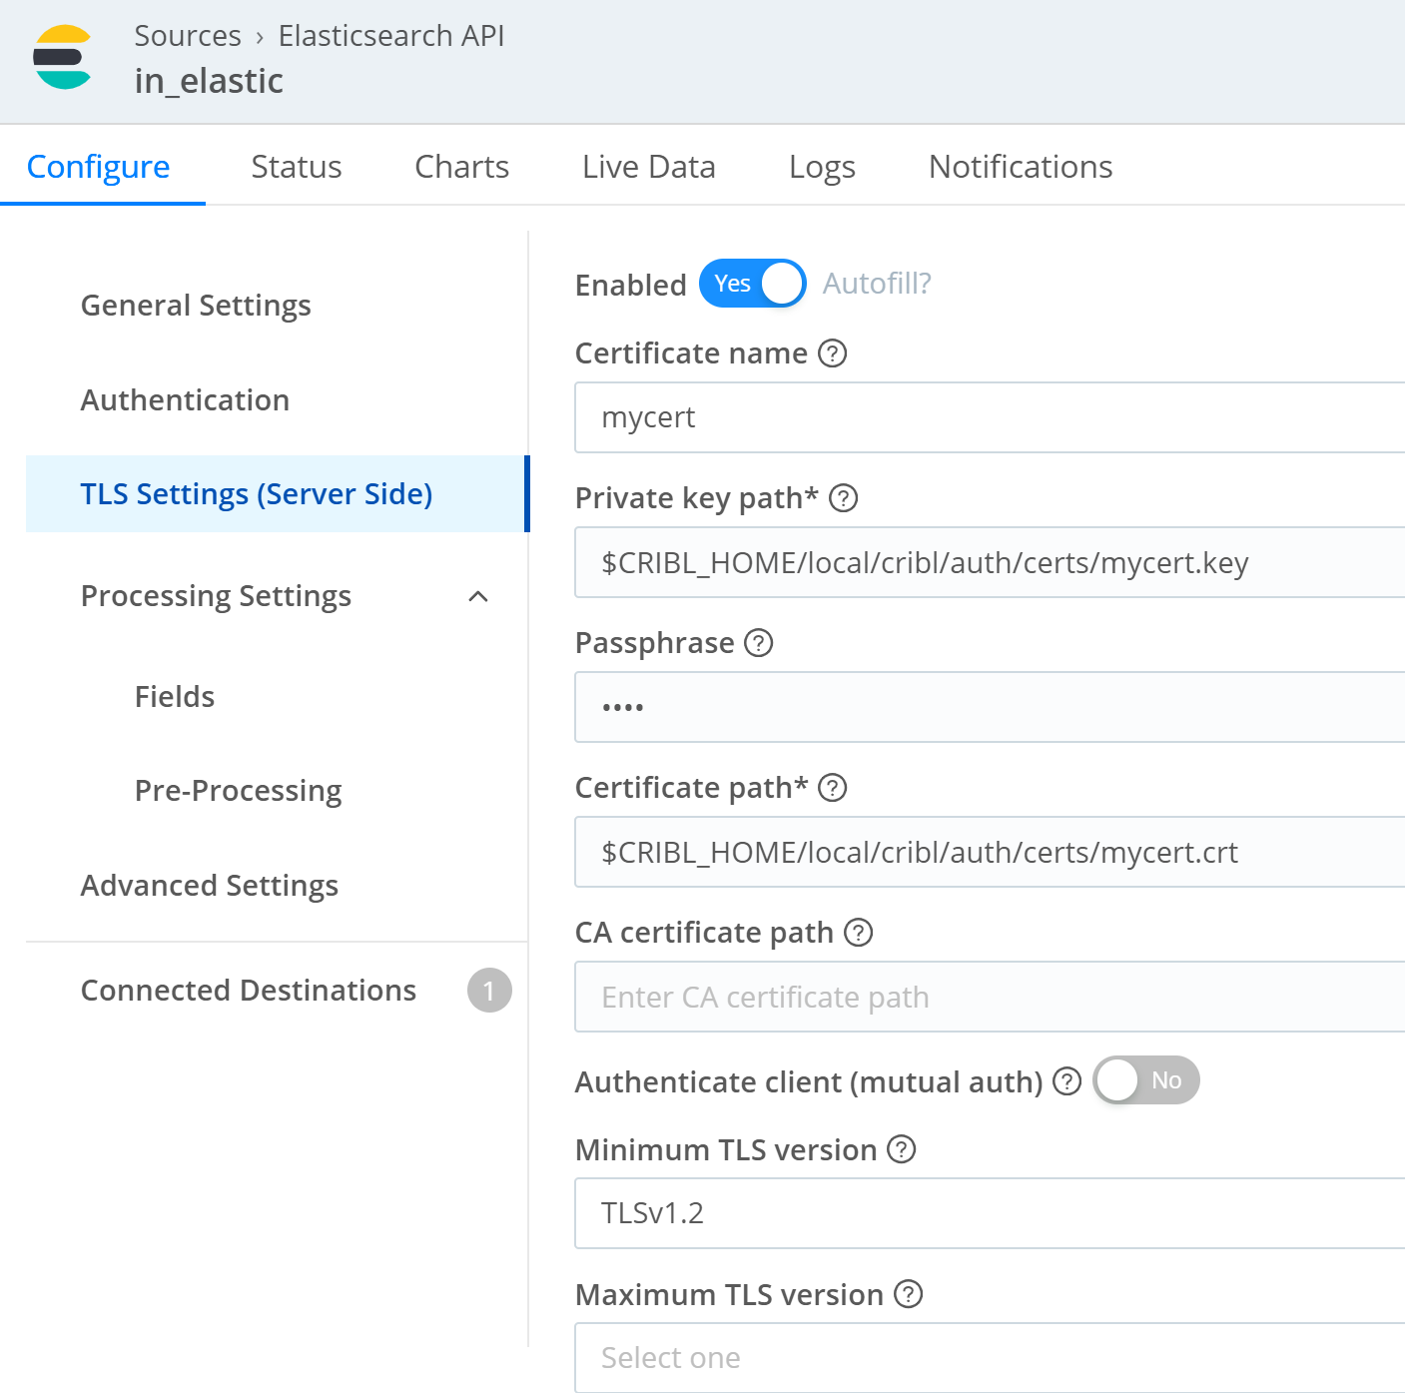The image size is (1405, 1393).
Task: Click Minimum TLS version help icon
Action: pyautogui.click(x=902, y=1149)
